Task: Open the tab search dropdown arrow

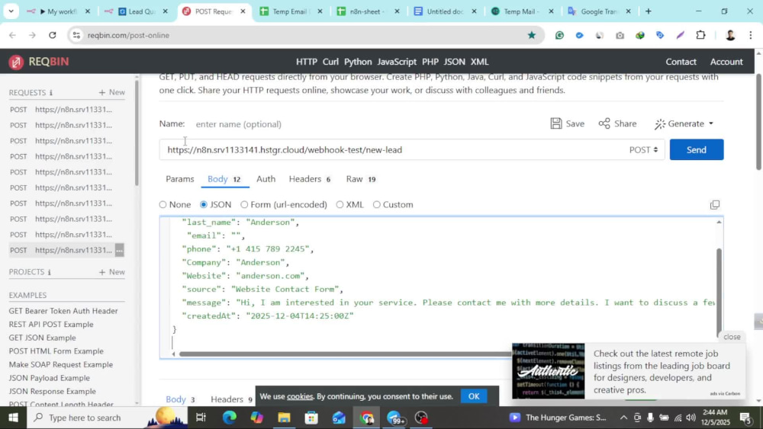Action: click(x=11, y=11)
